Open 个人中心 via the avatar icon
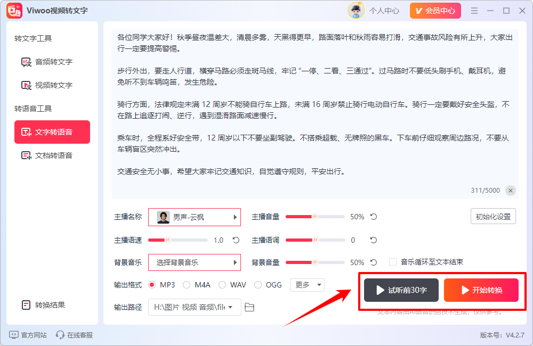The height and width of the screenshot is (346, 533). pos(356,11)
